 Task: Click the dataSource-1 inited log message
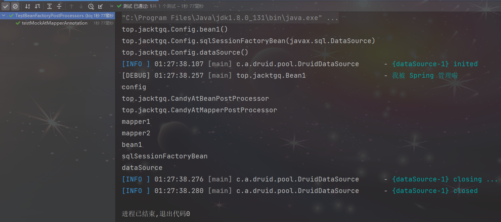[x=435, y=64]
